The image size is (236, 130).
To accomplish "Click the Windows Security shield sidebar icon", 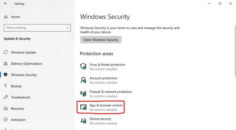I will point(6,75).
